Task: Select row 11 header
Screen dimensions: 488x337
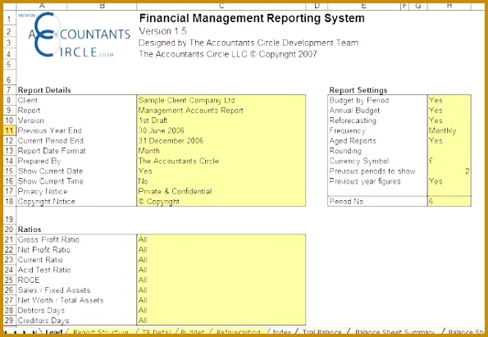Action: click(10, 130)
